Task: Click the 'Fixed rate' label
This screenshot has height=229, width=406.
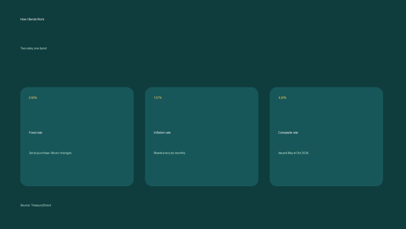Action: click(x=36, y=133)
